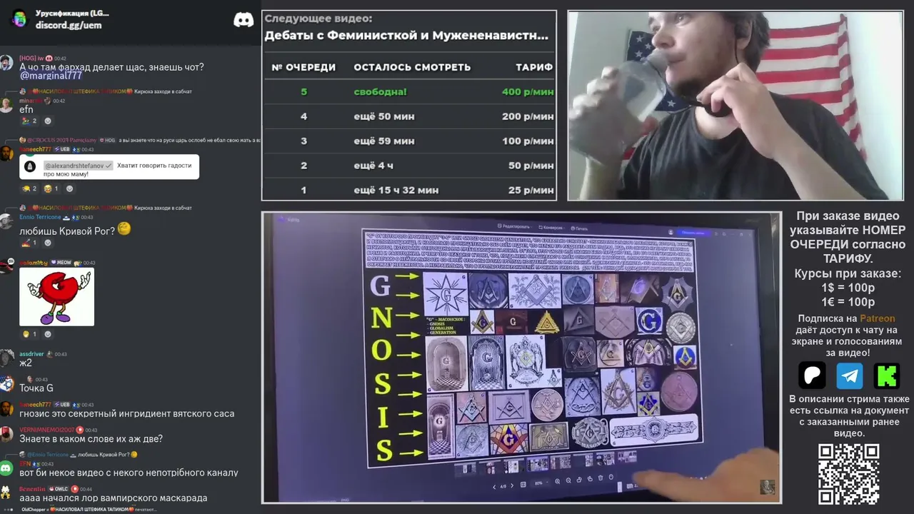Open the server avatar beside discord.gg/uem
This screenshot has height=514, width=914.
[x=19, y=19]
